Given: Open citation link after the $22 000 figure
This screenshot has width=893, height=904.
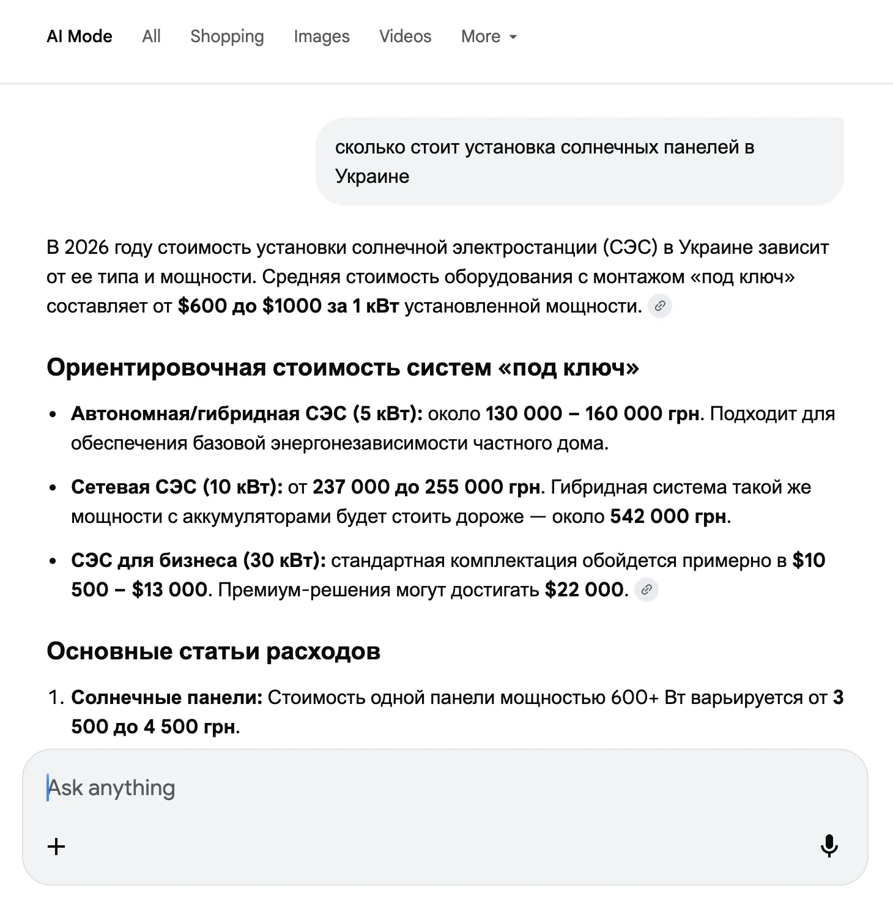Looking at the screenshot, I should coord(647,590).
